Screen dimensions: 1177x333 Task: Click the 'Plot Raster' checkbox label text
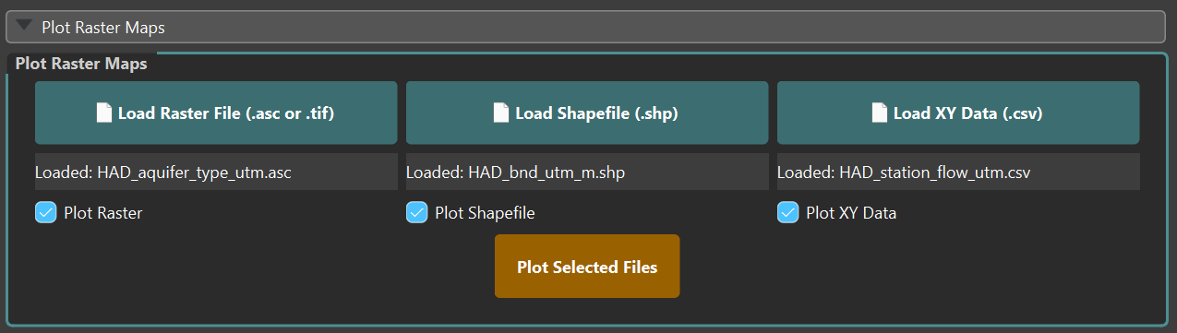point(103,213)
